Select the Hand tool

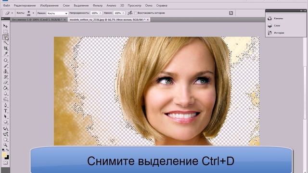point(5,140)
